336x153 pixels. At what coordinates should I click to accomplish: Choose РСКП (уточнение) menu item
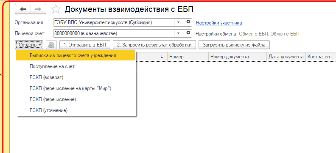76,111
